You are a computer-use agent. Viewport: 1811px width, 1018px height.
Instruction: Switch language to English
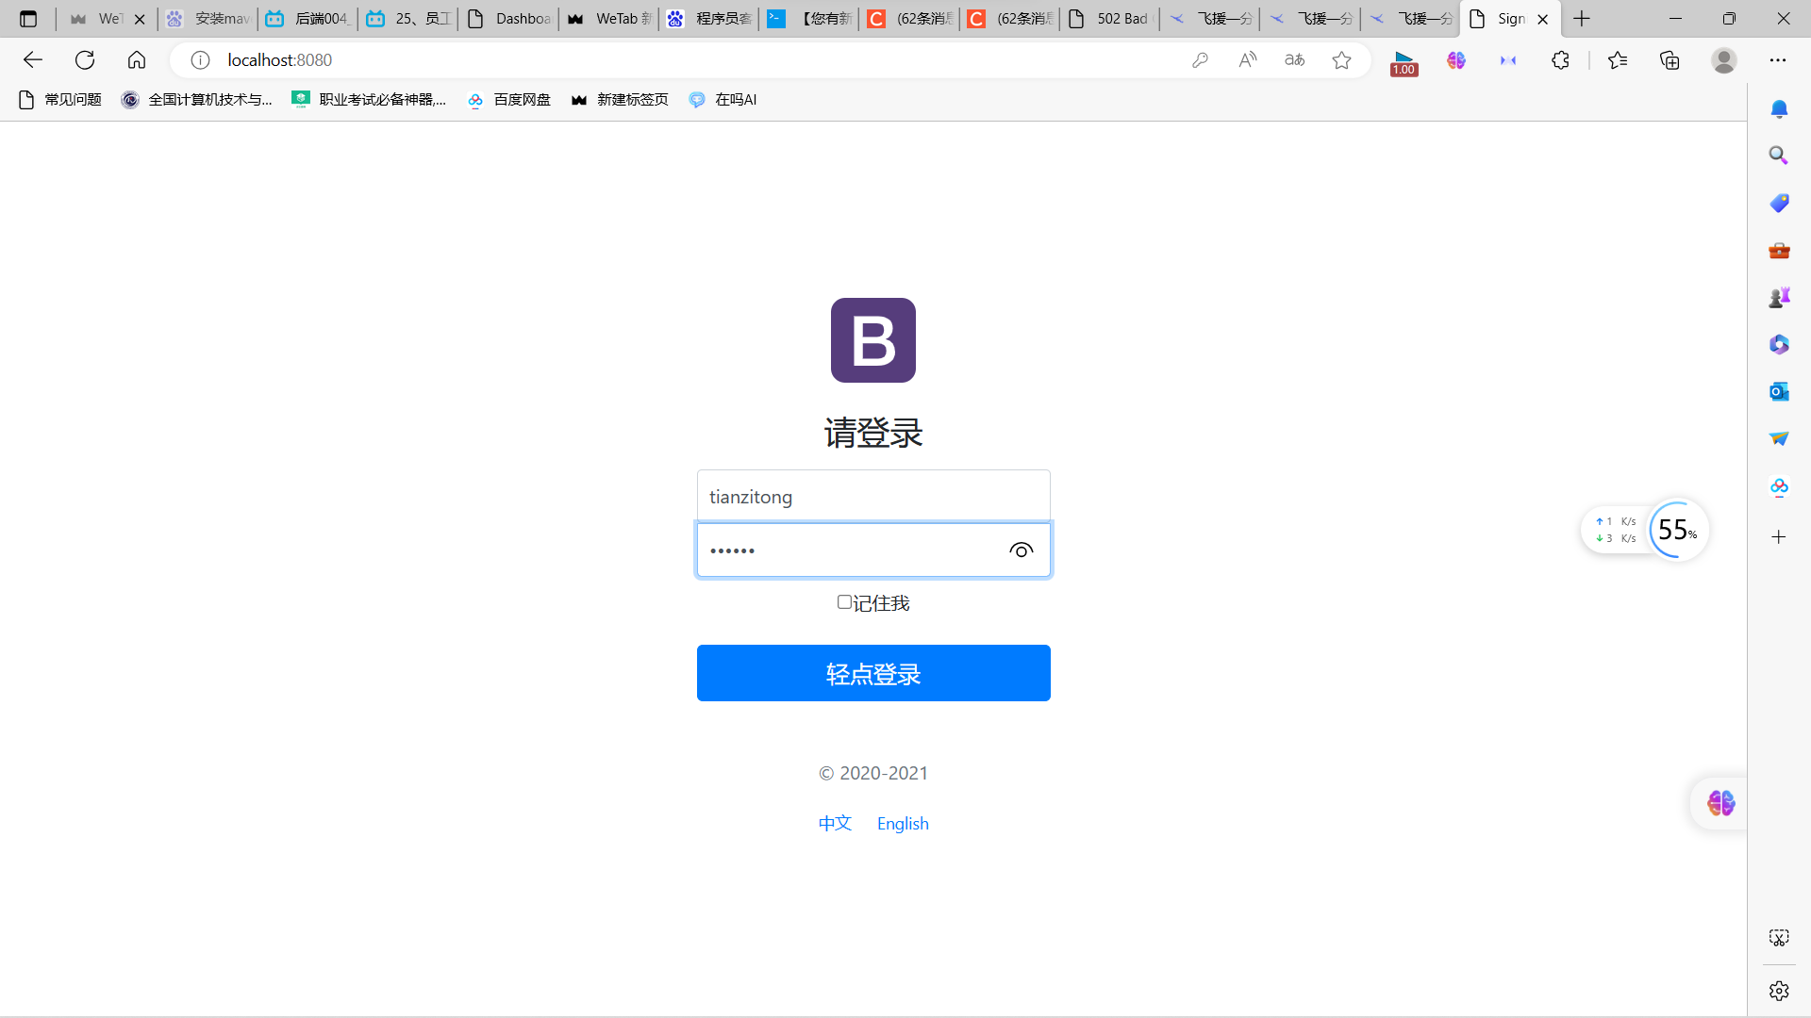point(903,823)
